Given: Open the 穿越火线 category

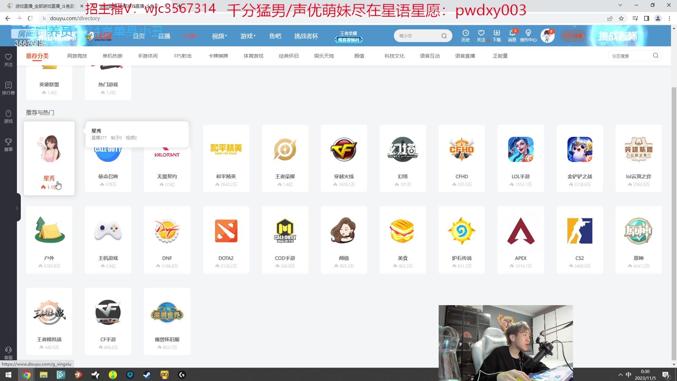Looking at the screenshot, I should pyautogui.click(x=344, y=158).
